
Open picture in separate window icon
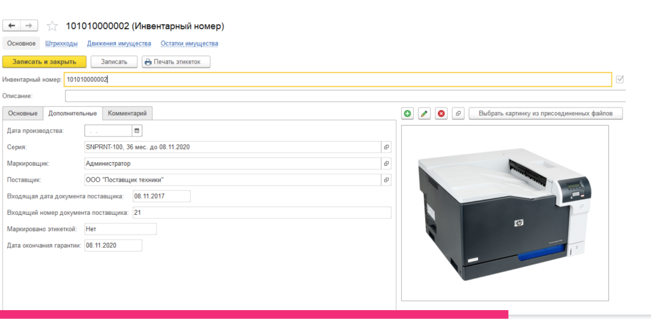point(458,114)
